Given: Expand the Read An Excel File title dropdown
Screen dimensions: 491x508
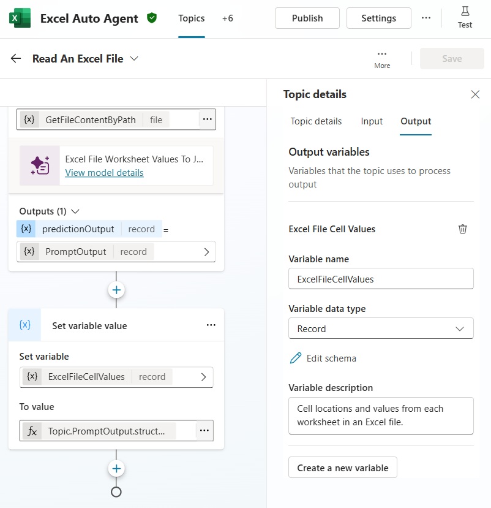Looking at the screenshot, I should (x=135, y=59).
